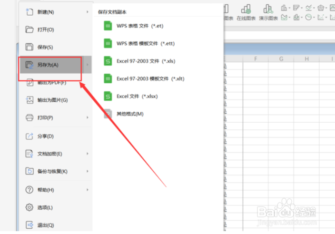335x234 pixels.
Task: Insert a combo chart from the ribbon
Action: [x=296, y=17]
